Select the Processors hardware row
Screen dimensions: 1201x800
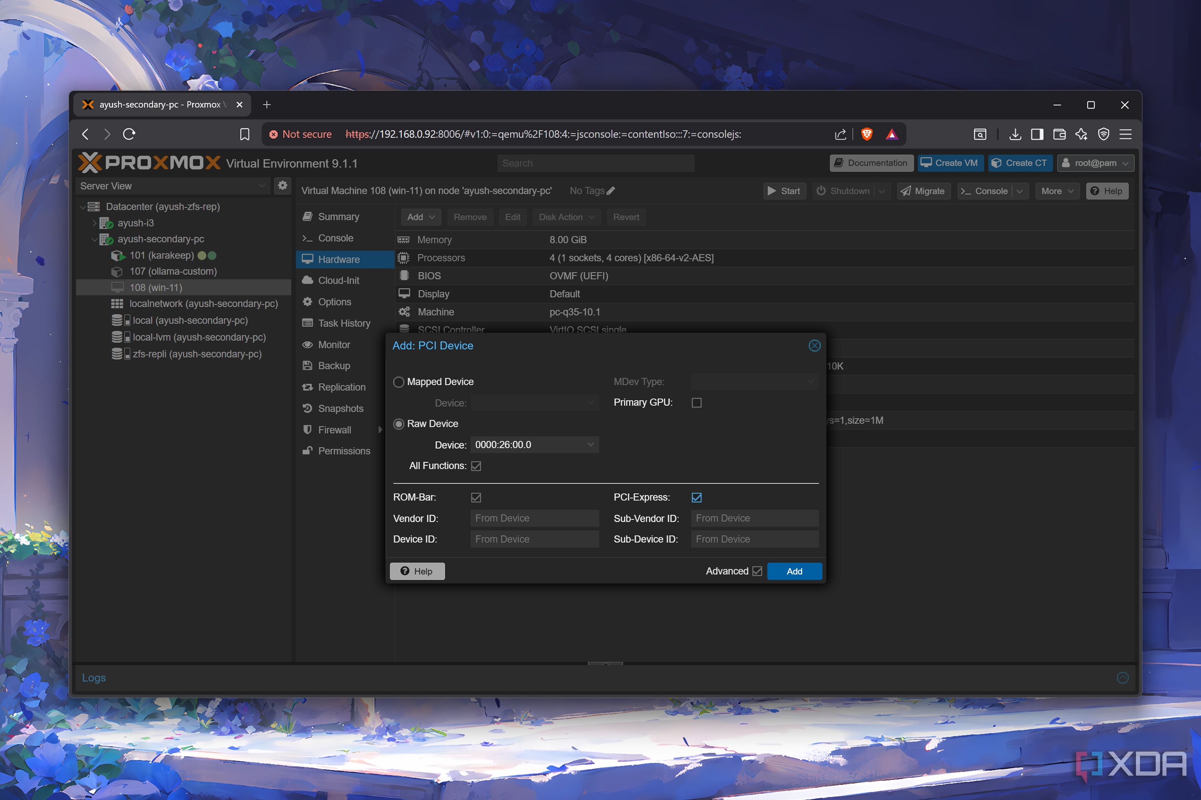(764, 258)
